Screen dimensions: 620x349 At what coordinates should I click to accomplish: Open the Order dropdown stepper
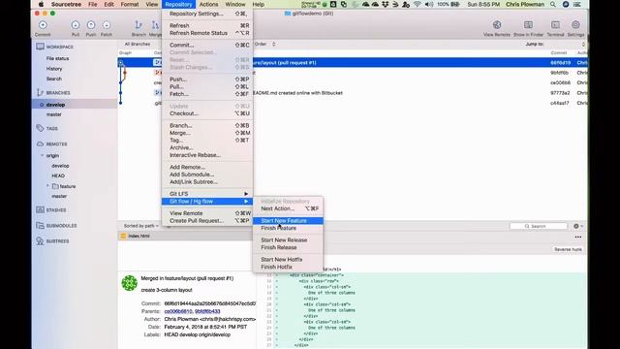(273, 44)
